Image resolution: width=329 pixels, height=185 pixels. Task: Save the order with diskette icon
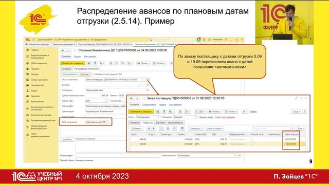pos(158,112)
